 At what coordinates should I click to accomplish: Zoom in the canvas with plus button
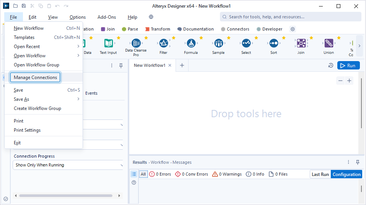coord(349,81)
